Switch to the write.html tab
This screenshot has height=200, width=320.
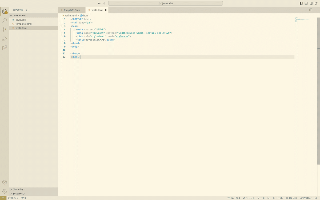(97, 10)
